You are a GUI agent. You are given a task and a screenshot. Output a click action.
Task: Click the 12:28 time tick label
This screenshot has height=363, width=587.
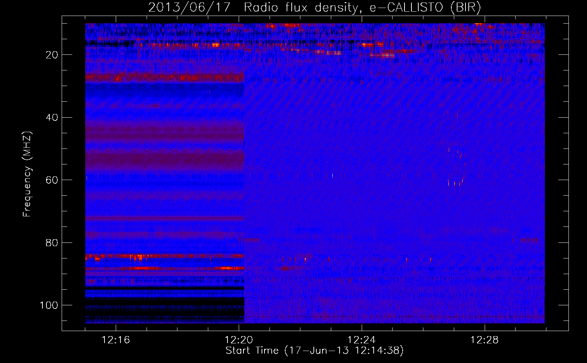485,340
